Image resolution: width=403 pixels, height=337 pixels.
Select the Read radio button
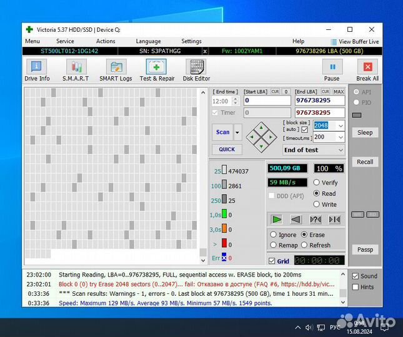[316, 193]
